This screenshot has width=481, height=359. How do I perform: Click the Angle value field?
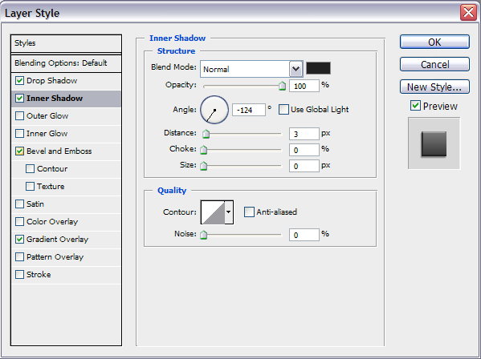click(249, 110)
